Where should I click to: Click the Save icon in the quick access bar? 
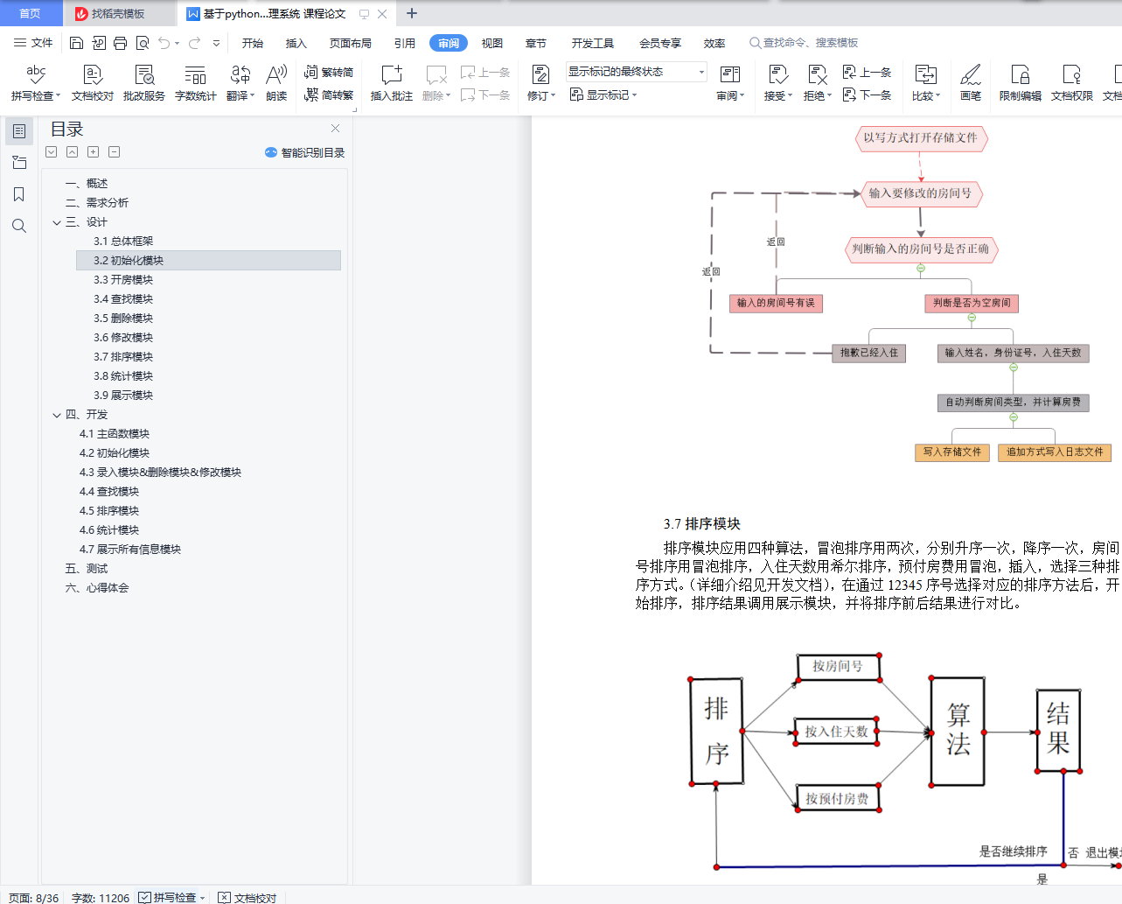[x=76, y=43]
